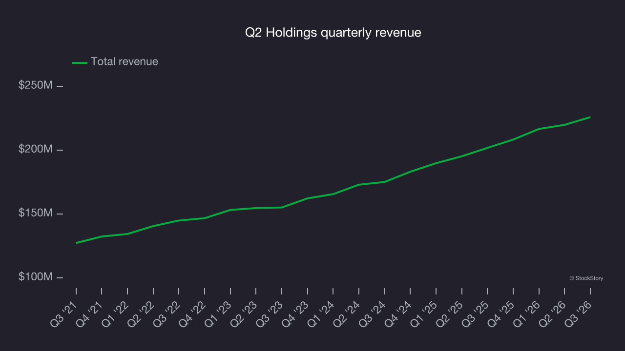The width and height of the screenshot is (625, 351).
Task: Select the $100M y-axis label
Action: (36, 277)
